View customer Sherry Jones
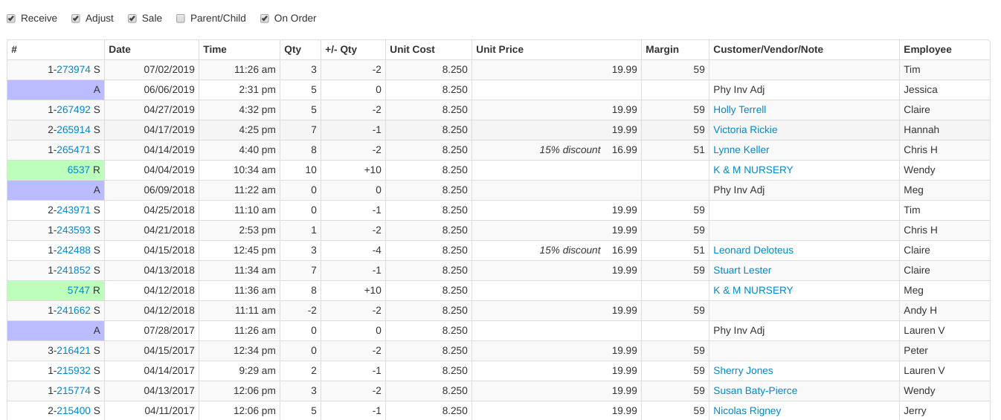The width and height of the screenshot is (1001, 420). click(x=742, y=371)
